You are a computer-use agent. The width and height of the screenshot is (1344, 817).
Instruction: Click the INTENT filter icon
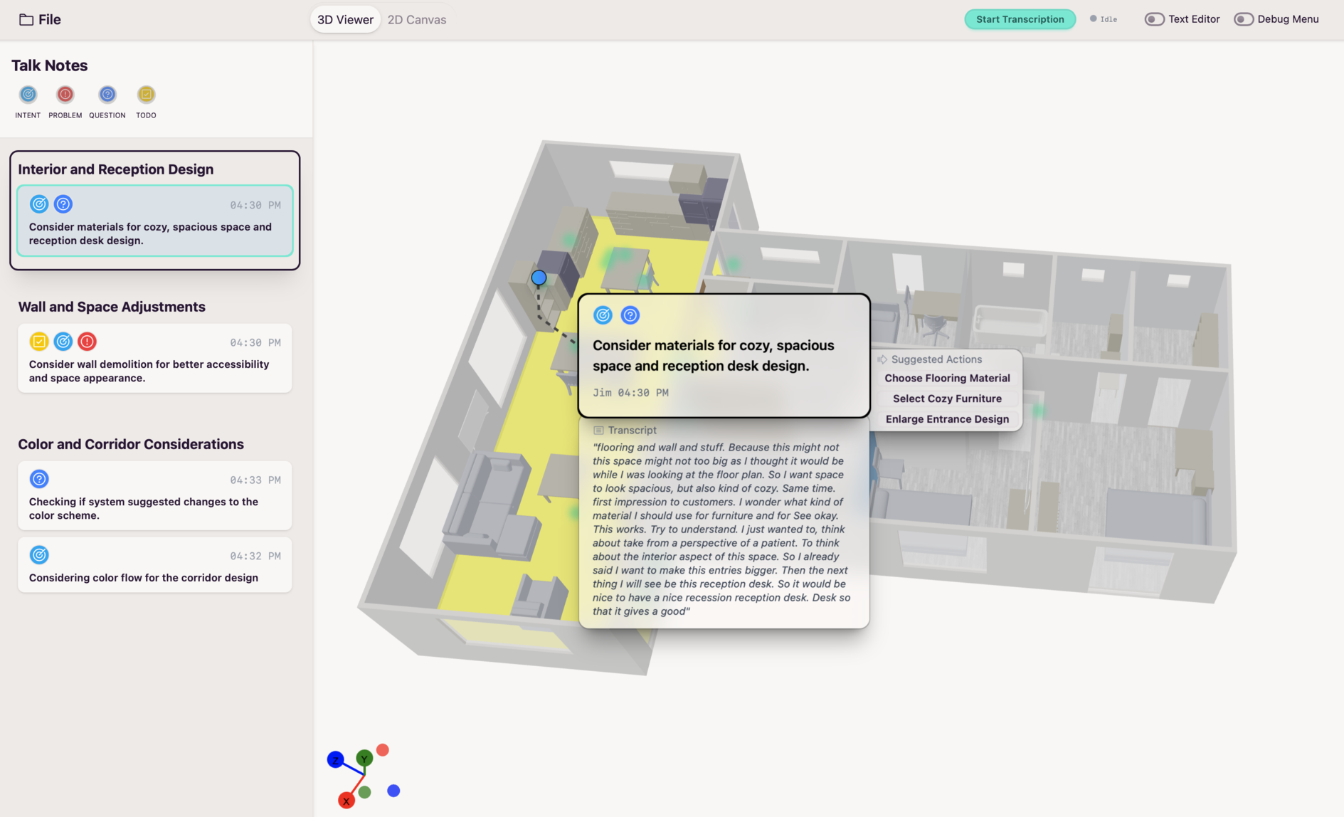tap(28, 95)
